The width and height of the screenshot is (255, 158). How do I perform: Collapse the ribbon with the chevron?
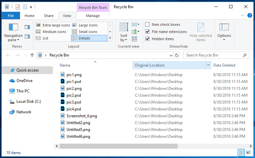pos(243,16)
